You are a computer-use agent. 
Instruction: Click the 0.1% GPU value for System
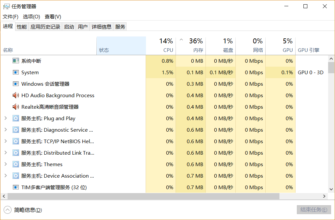tap(287, 72)
